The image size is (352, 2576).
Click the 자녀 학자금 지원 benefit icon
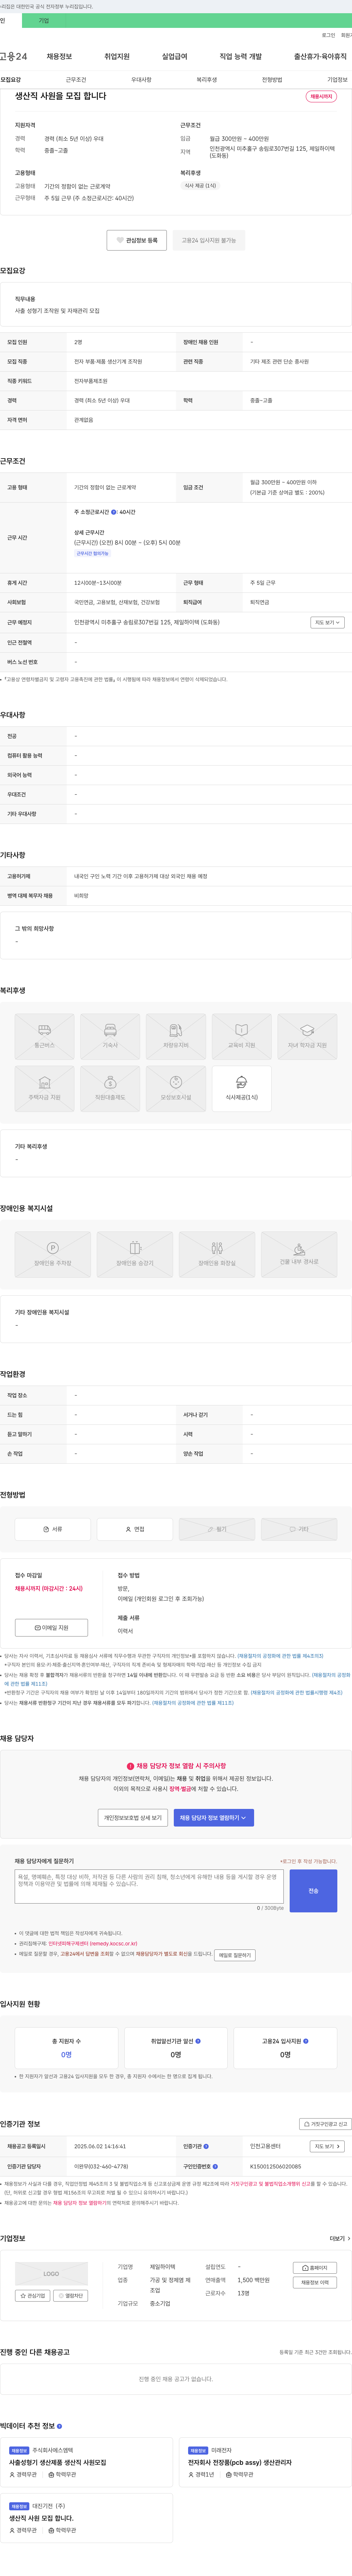307,1037
